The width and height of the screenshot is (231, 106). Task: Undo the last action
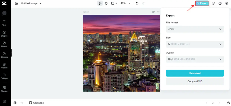[x=137, y=3]
